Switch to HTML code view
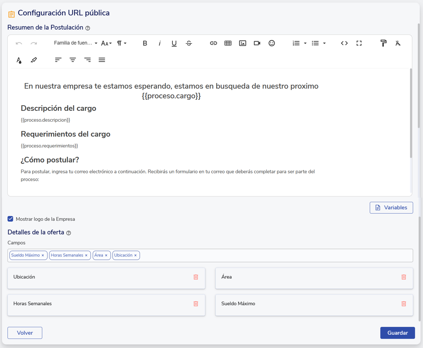 [x=344, y=43]
